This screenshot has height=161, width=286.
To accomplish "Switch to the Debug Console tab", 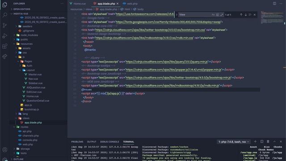I will 109,142.
